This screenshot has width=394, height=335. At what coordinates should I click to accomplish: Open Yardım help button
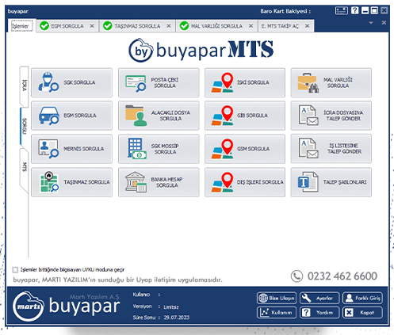pyautogui.click(x=319, y=313)
